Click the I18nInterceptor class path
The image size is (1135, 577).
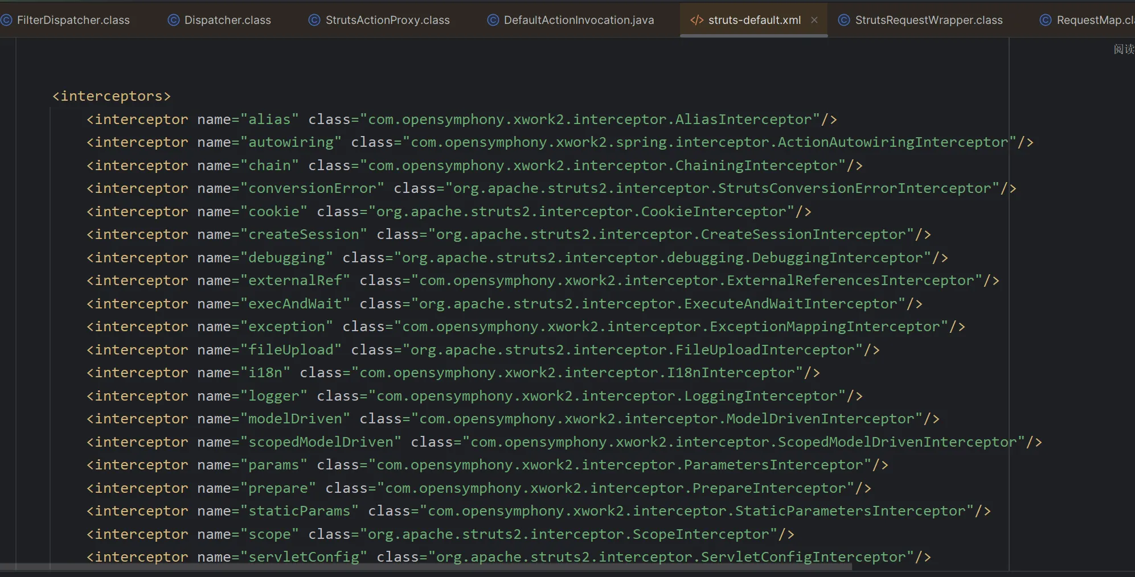577,373
